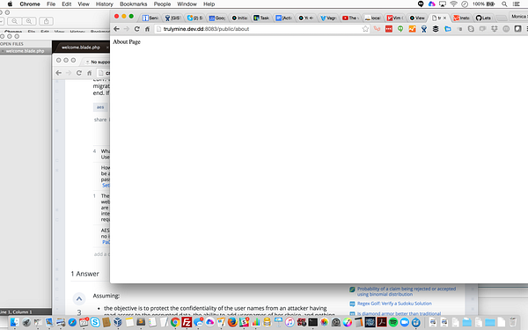Switch to the 'Vim' tab
This screenshot has width=528, height=330.
pos(394,18)
